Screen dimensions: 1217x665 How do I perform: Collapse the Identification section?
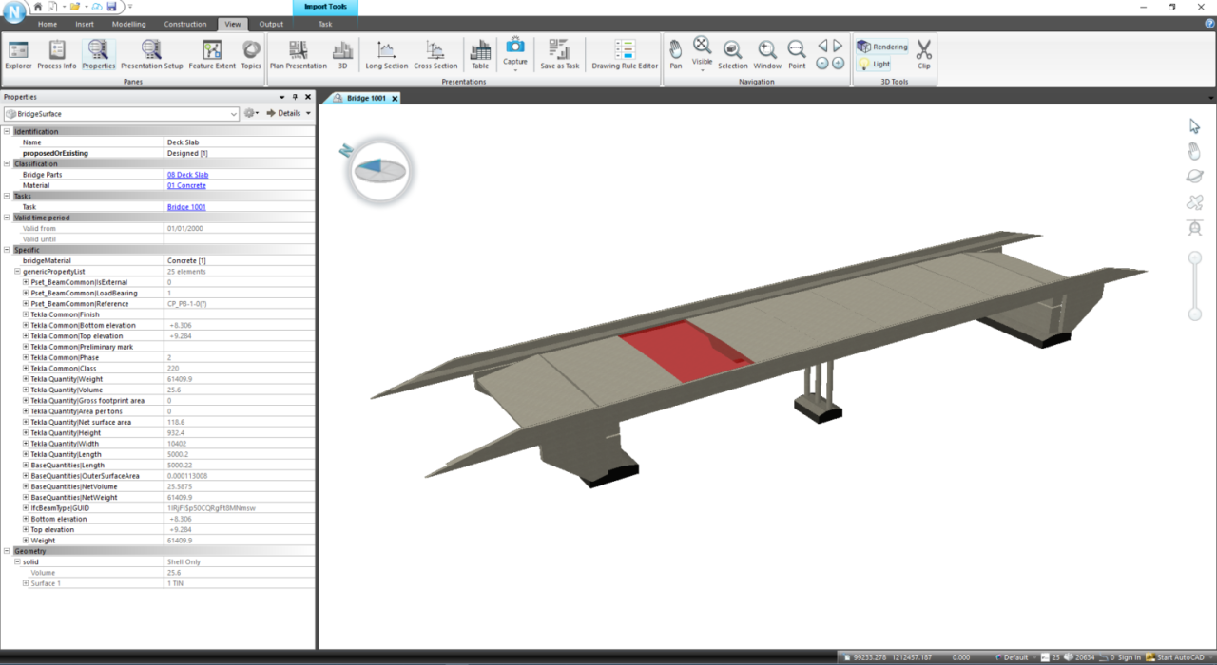[8, 132]
